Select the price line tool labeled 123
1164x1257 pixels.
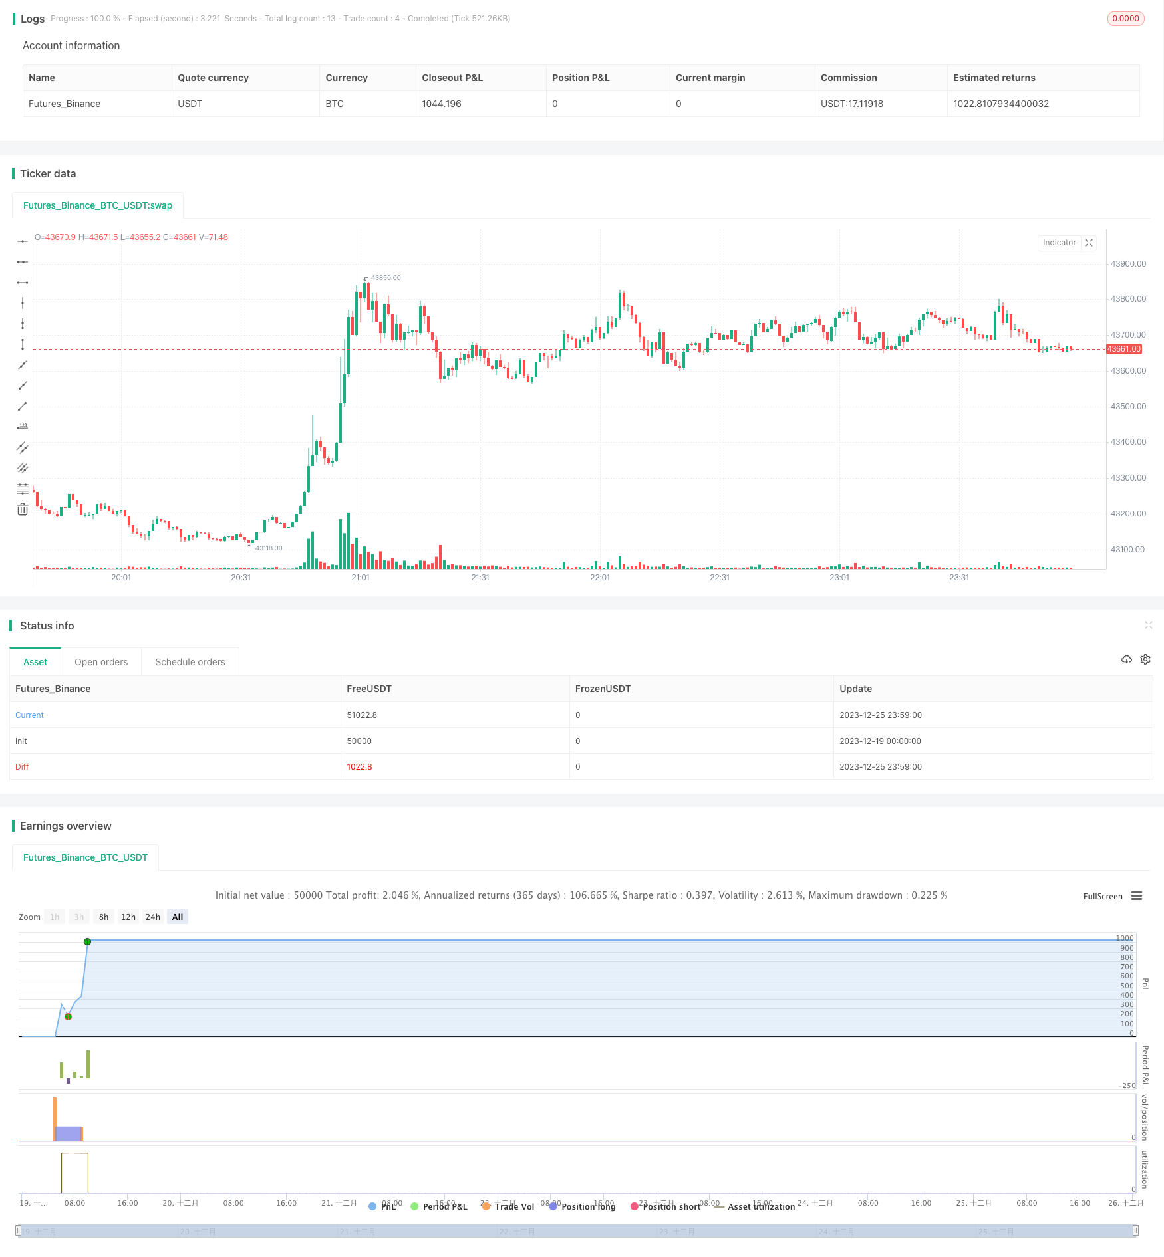coord(23,427)
